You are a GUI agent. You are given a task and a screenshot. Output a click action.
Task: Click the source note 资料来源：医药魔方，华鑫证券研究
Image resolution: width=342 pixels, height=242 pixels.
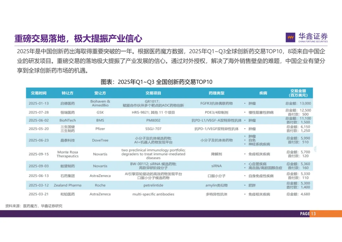pos(34,206)
